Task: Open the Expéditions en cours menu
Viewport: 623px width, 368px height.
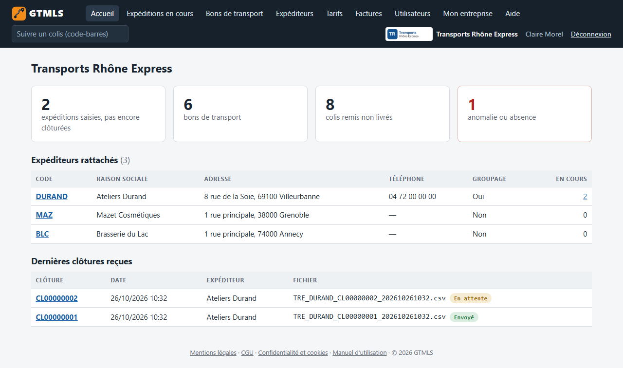Action: pos(160,14)
